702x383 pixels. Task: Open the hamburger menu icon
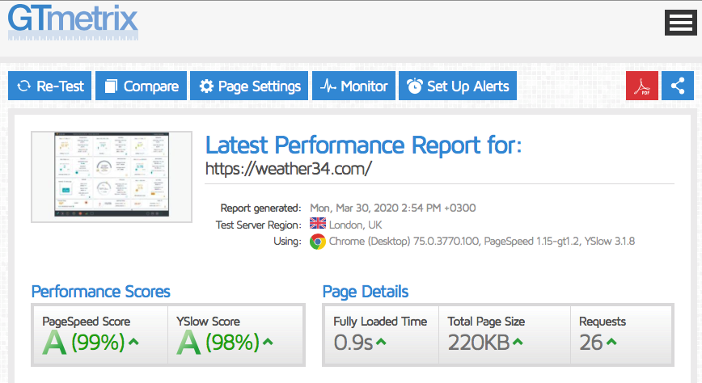[x=680, y=23]
